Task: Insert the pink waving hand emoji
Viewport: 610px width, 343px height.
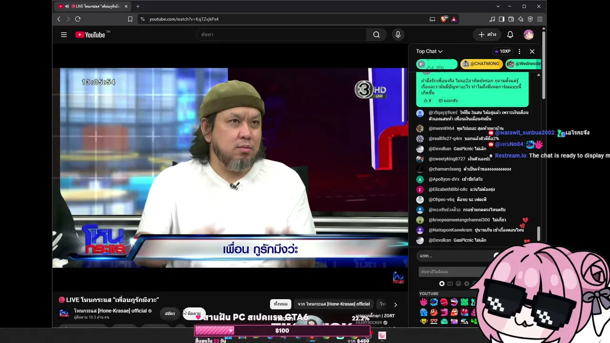Action: click(x=424, y=302)
